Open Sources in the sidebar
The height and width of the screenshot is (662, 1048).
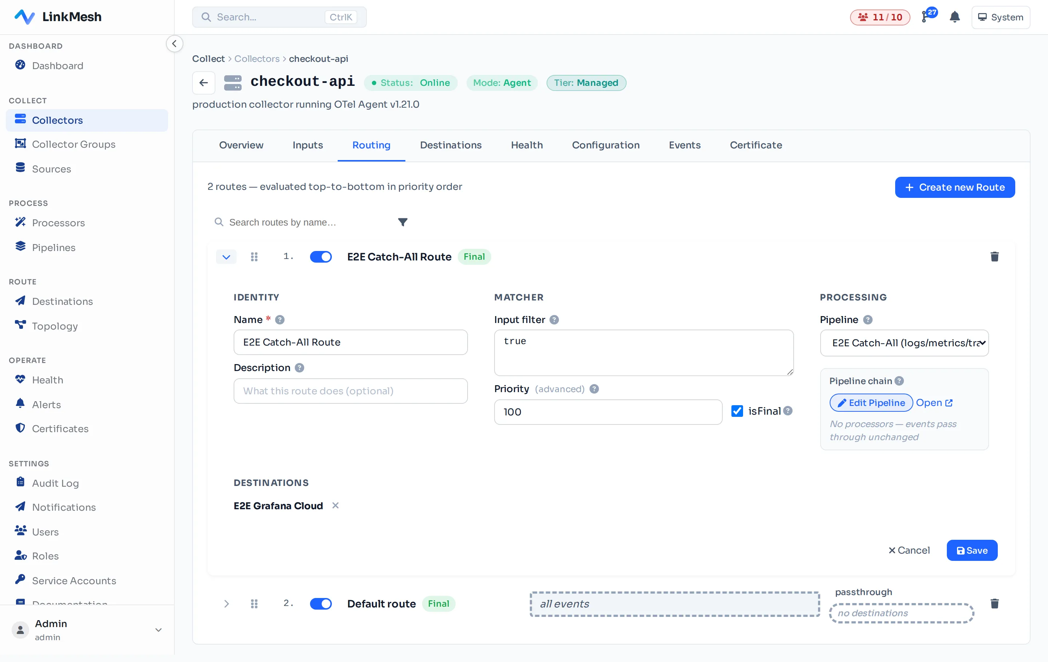coord(87,169)
